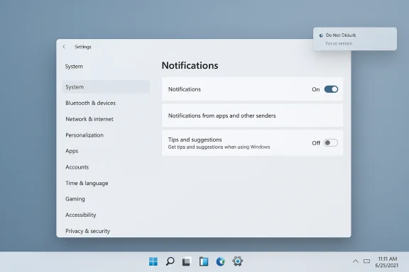Open Privacy & security settings
The image size is (409, 272).
[x=87, y=231]
